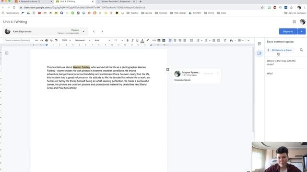Align text right
This screenshot has height=172, width=307.
pos(180,40)
